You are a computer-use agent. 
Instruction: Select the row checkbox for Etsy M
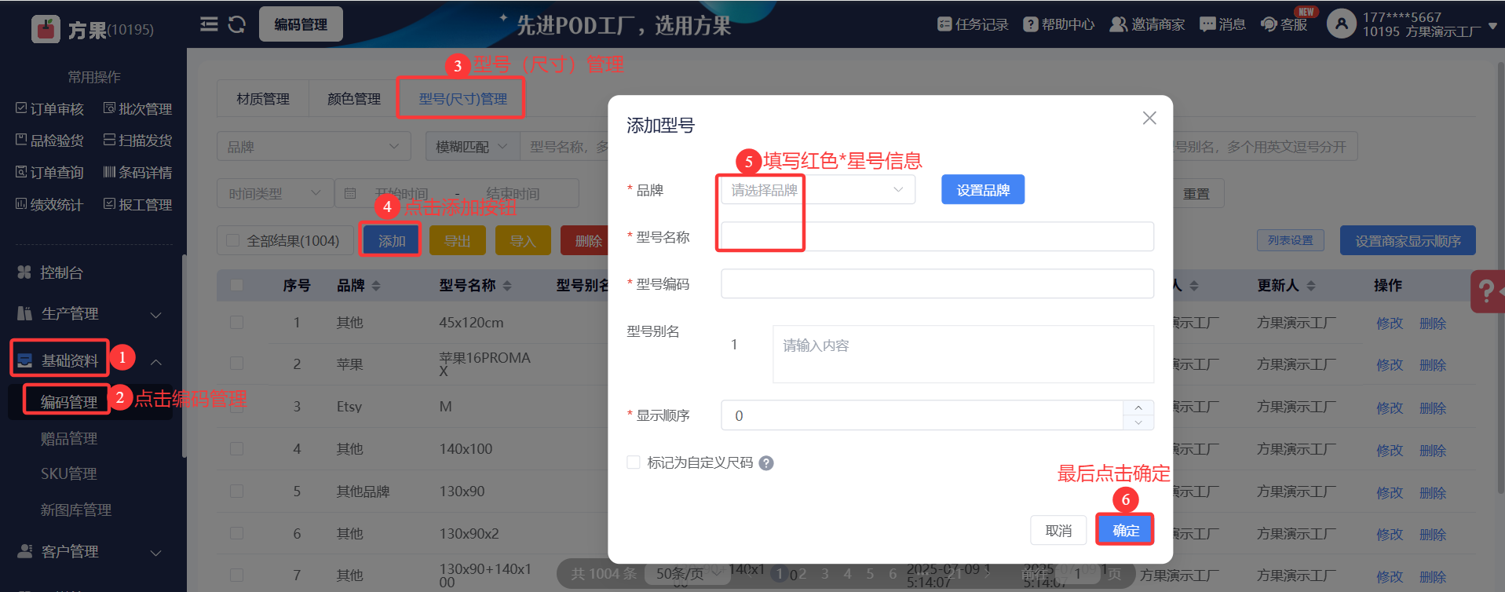tap(236, 406)
